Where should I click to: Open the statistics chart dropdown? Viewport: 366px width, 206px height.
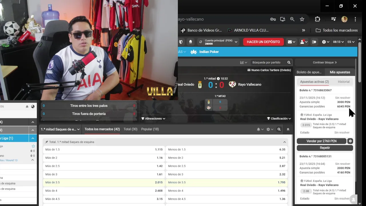244,62
